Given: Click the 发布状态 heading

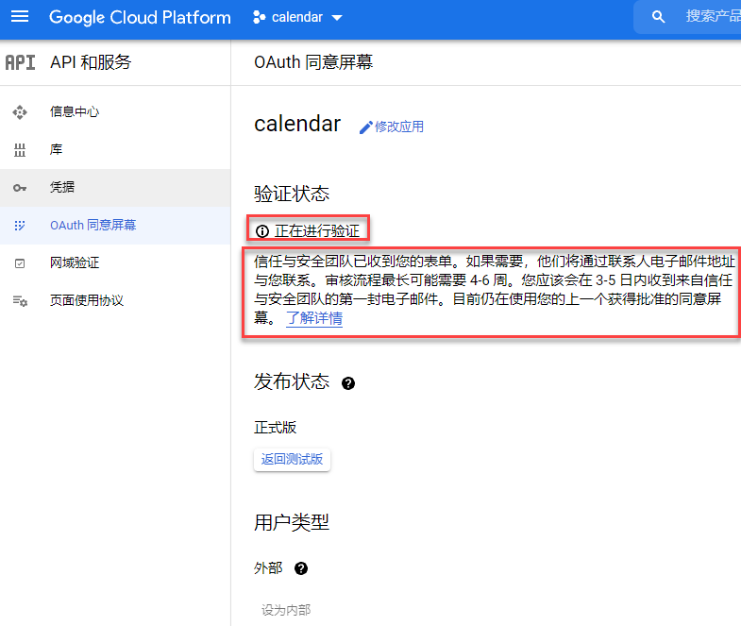Looking at the screenshot, I should tap(292, 382).
